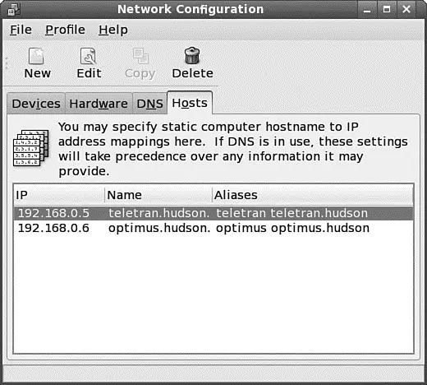Open the Help menu
The width and height of the screenshot is (427, 385).
point(113,30)
